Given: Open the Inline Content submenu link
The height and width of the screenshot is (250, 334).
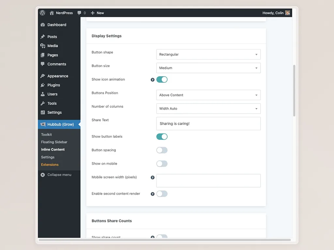Looking at the screenshot, I should (53, 149).
